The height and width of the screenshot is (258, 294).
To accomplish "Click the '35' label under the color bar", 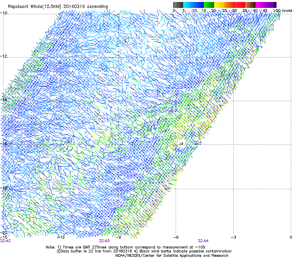I will click(x=245, y=11).
